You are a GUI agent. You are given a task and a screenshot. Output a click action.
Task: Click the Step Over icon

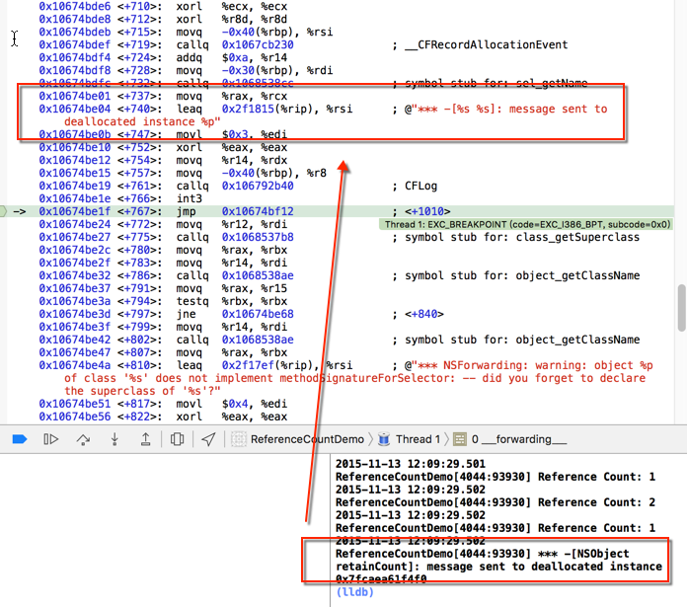click(x=83, y=439)
